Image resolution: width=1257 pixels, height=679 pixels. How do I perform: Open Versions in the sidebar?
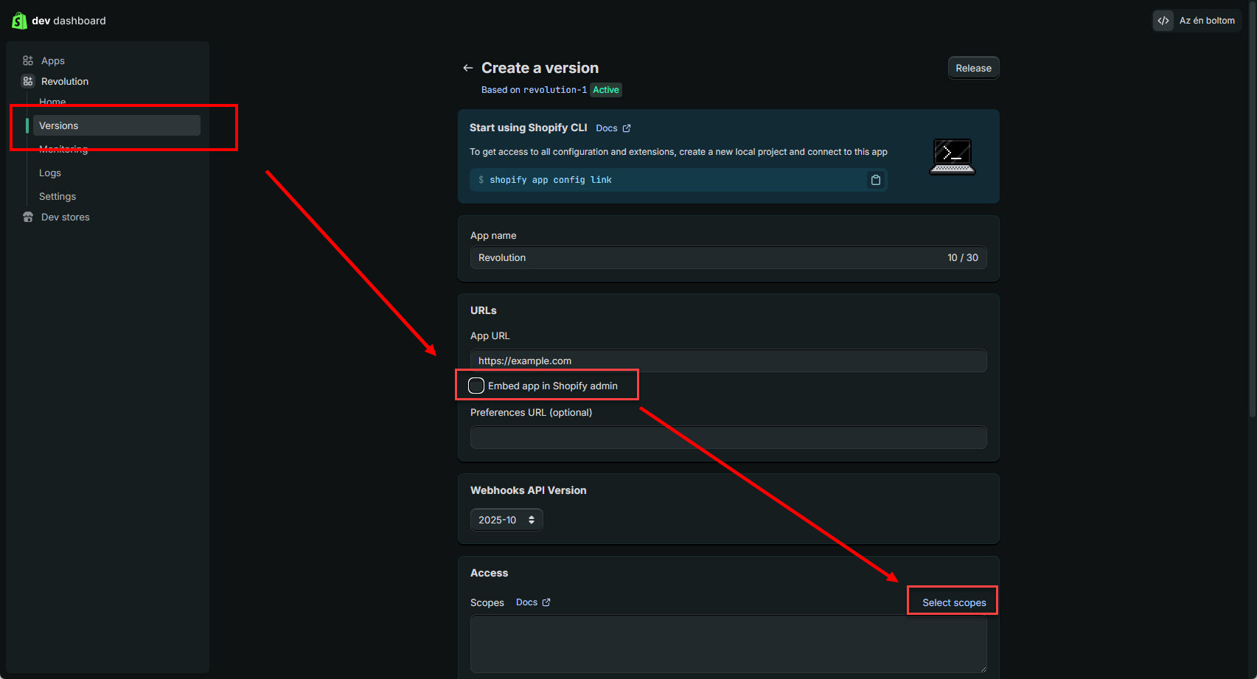coord(59,125)
